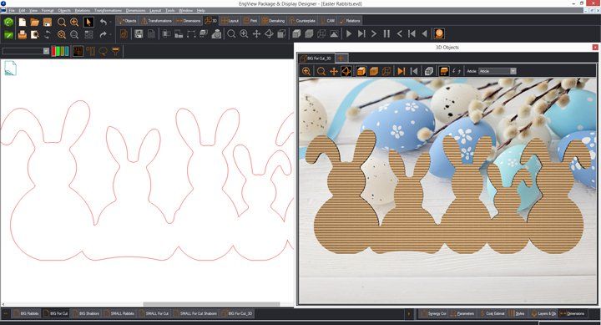Click the zoom magnifier in main toolbar
The height and width of the screenshot is (325, 601).
click(x=61, y=22)
